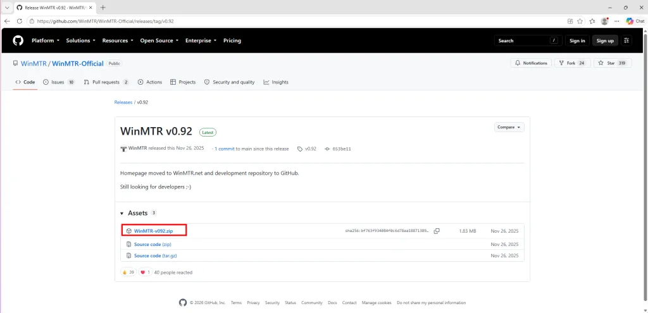Click the Notifications button
This screenshot has width=648, height=313.
click(531, 63)
